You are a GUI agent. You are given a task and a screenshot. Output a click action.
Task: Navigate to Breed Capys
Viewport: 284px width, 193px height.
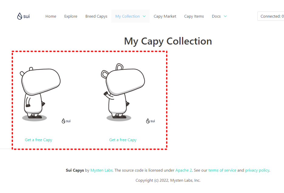(x=96, y=16)
